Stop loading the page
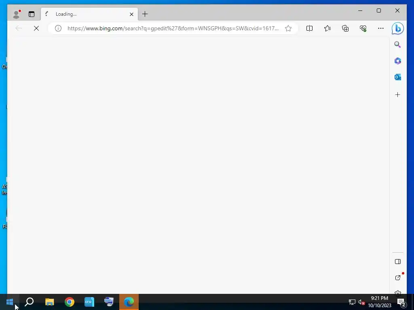 [36, 28]
